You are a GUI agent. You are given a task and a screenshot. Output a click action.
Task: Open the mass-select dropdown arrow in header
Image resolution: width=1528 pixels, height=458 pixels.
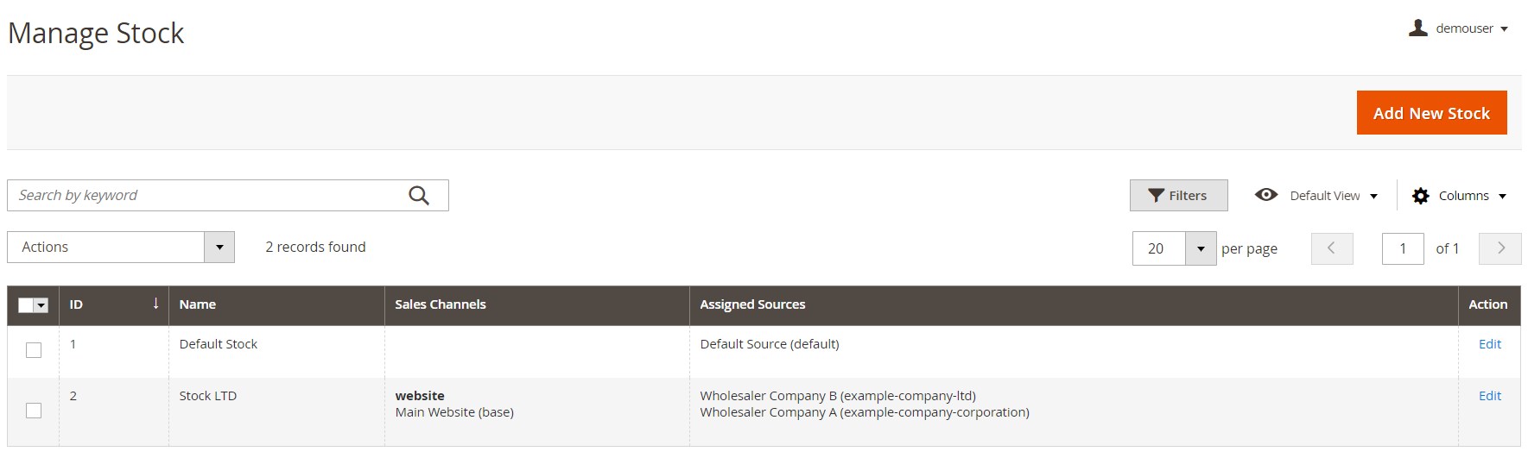coord(41,305)
